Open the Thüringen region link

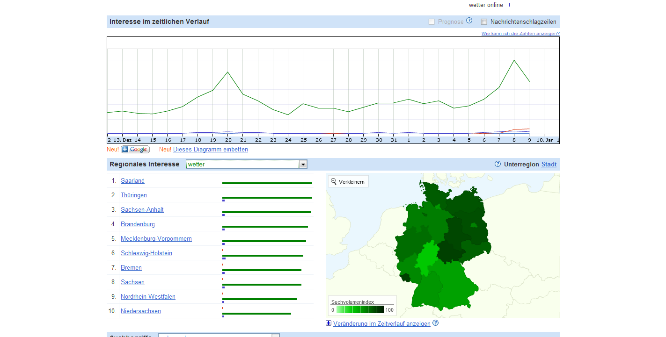(x=134, y=195)
